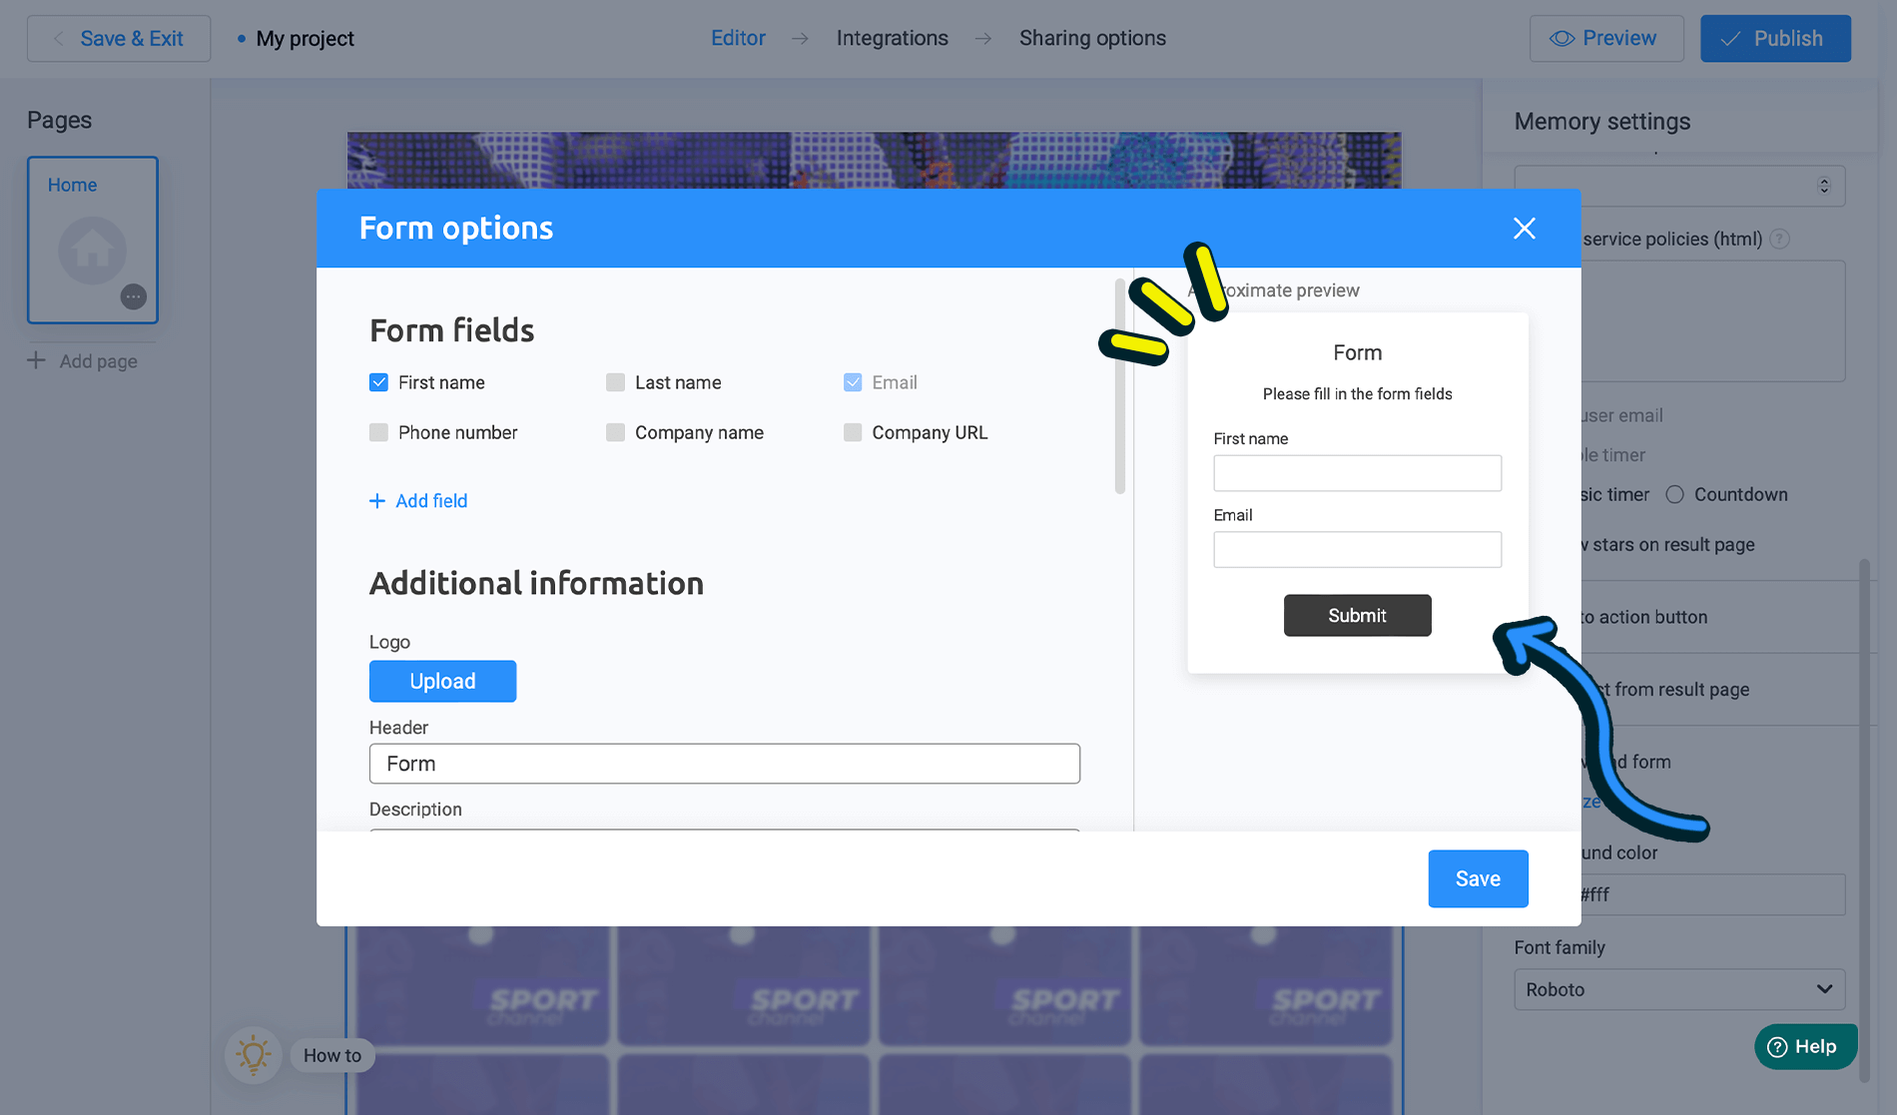The image size is (1897, 1115).
Task: Save the form options
Action: tap(1478, 878)
